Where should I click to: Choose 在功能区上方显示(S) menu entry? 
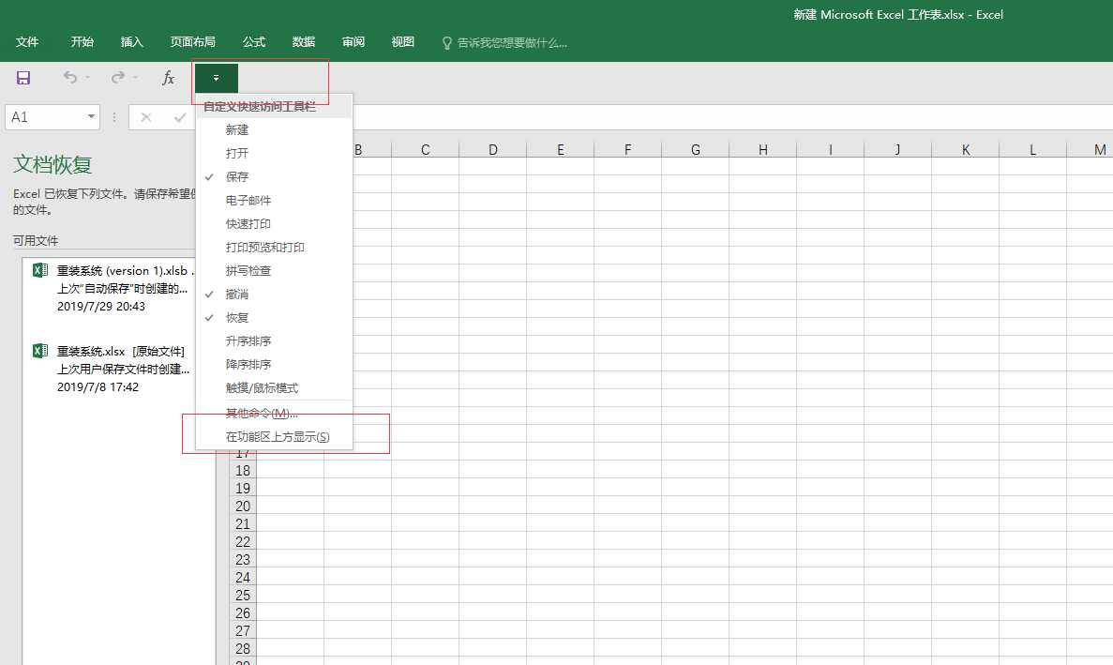[274, 436]
